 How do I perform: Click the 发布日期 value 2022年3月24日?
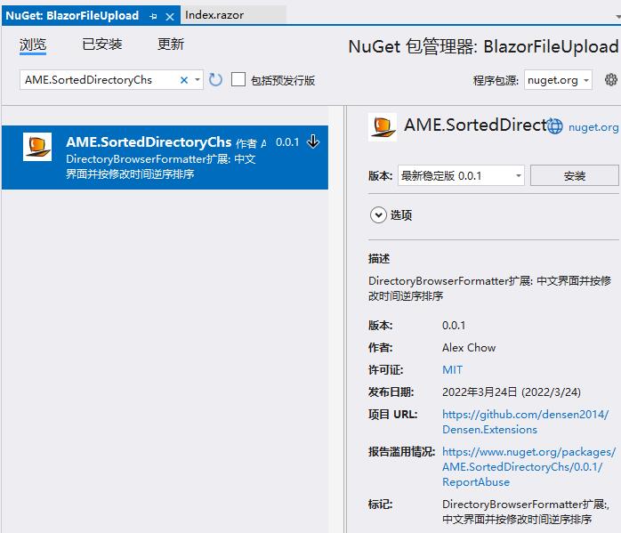coord(512,392)
